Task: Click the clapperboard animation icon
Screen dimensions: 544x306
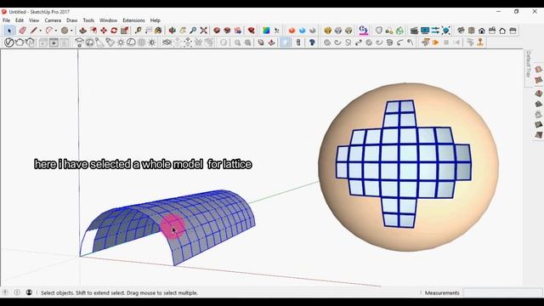Action: (x=414, y=31)
